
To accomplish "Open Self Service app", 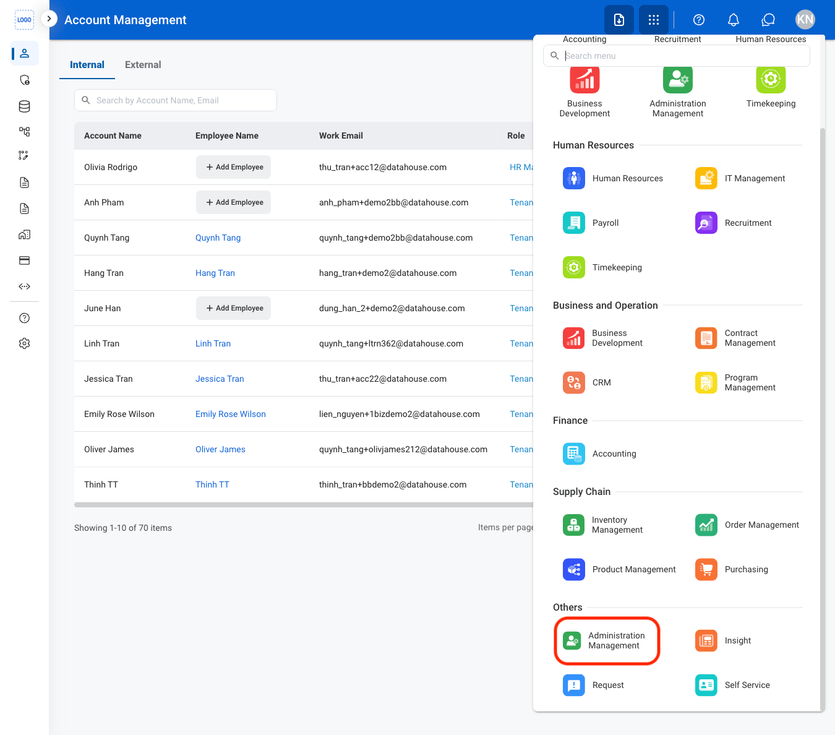I will 732,685.
